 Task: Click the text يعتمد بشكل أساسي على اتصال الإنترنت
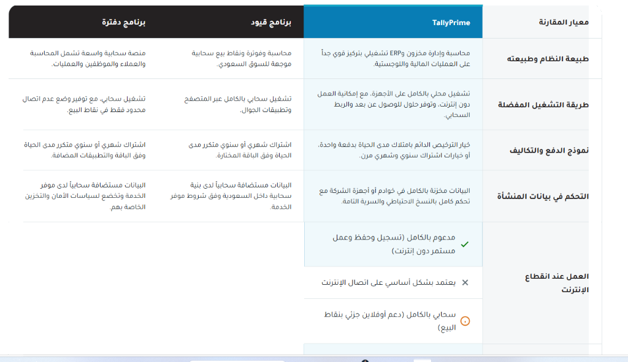pos(388,282)
